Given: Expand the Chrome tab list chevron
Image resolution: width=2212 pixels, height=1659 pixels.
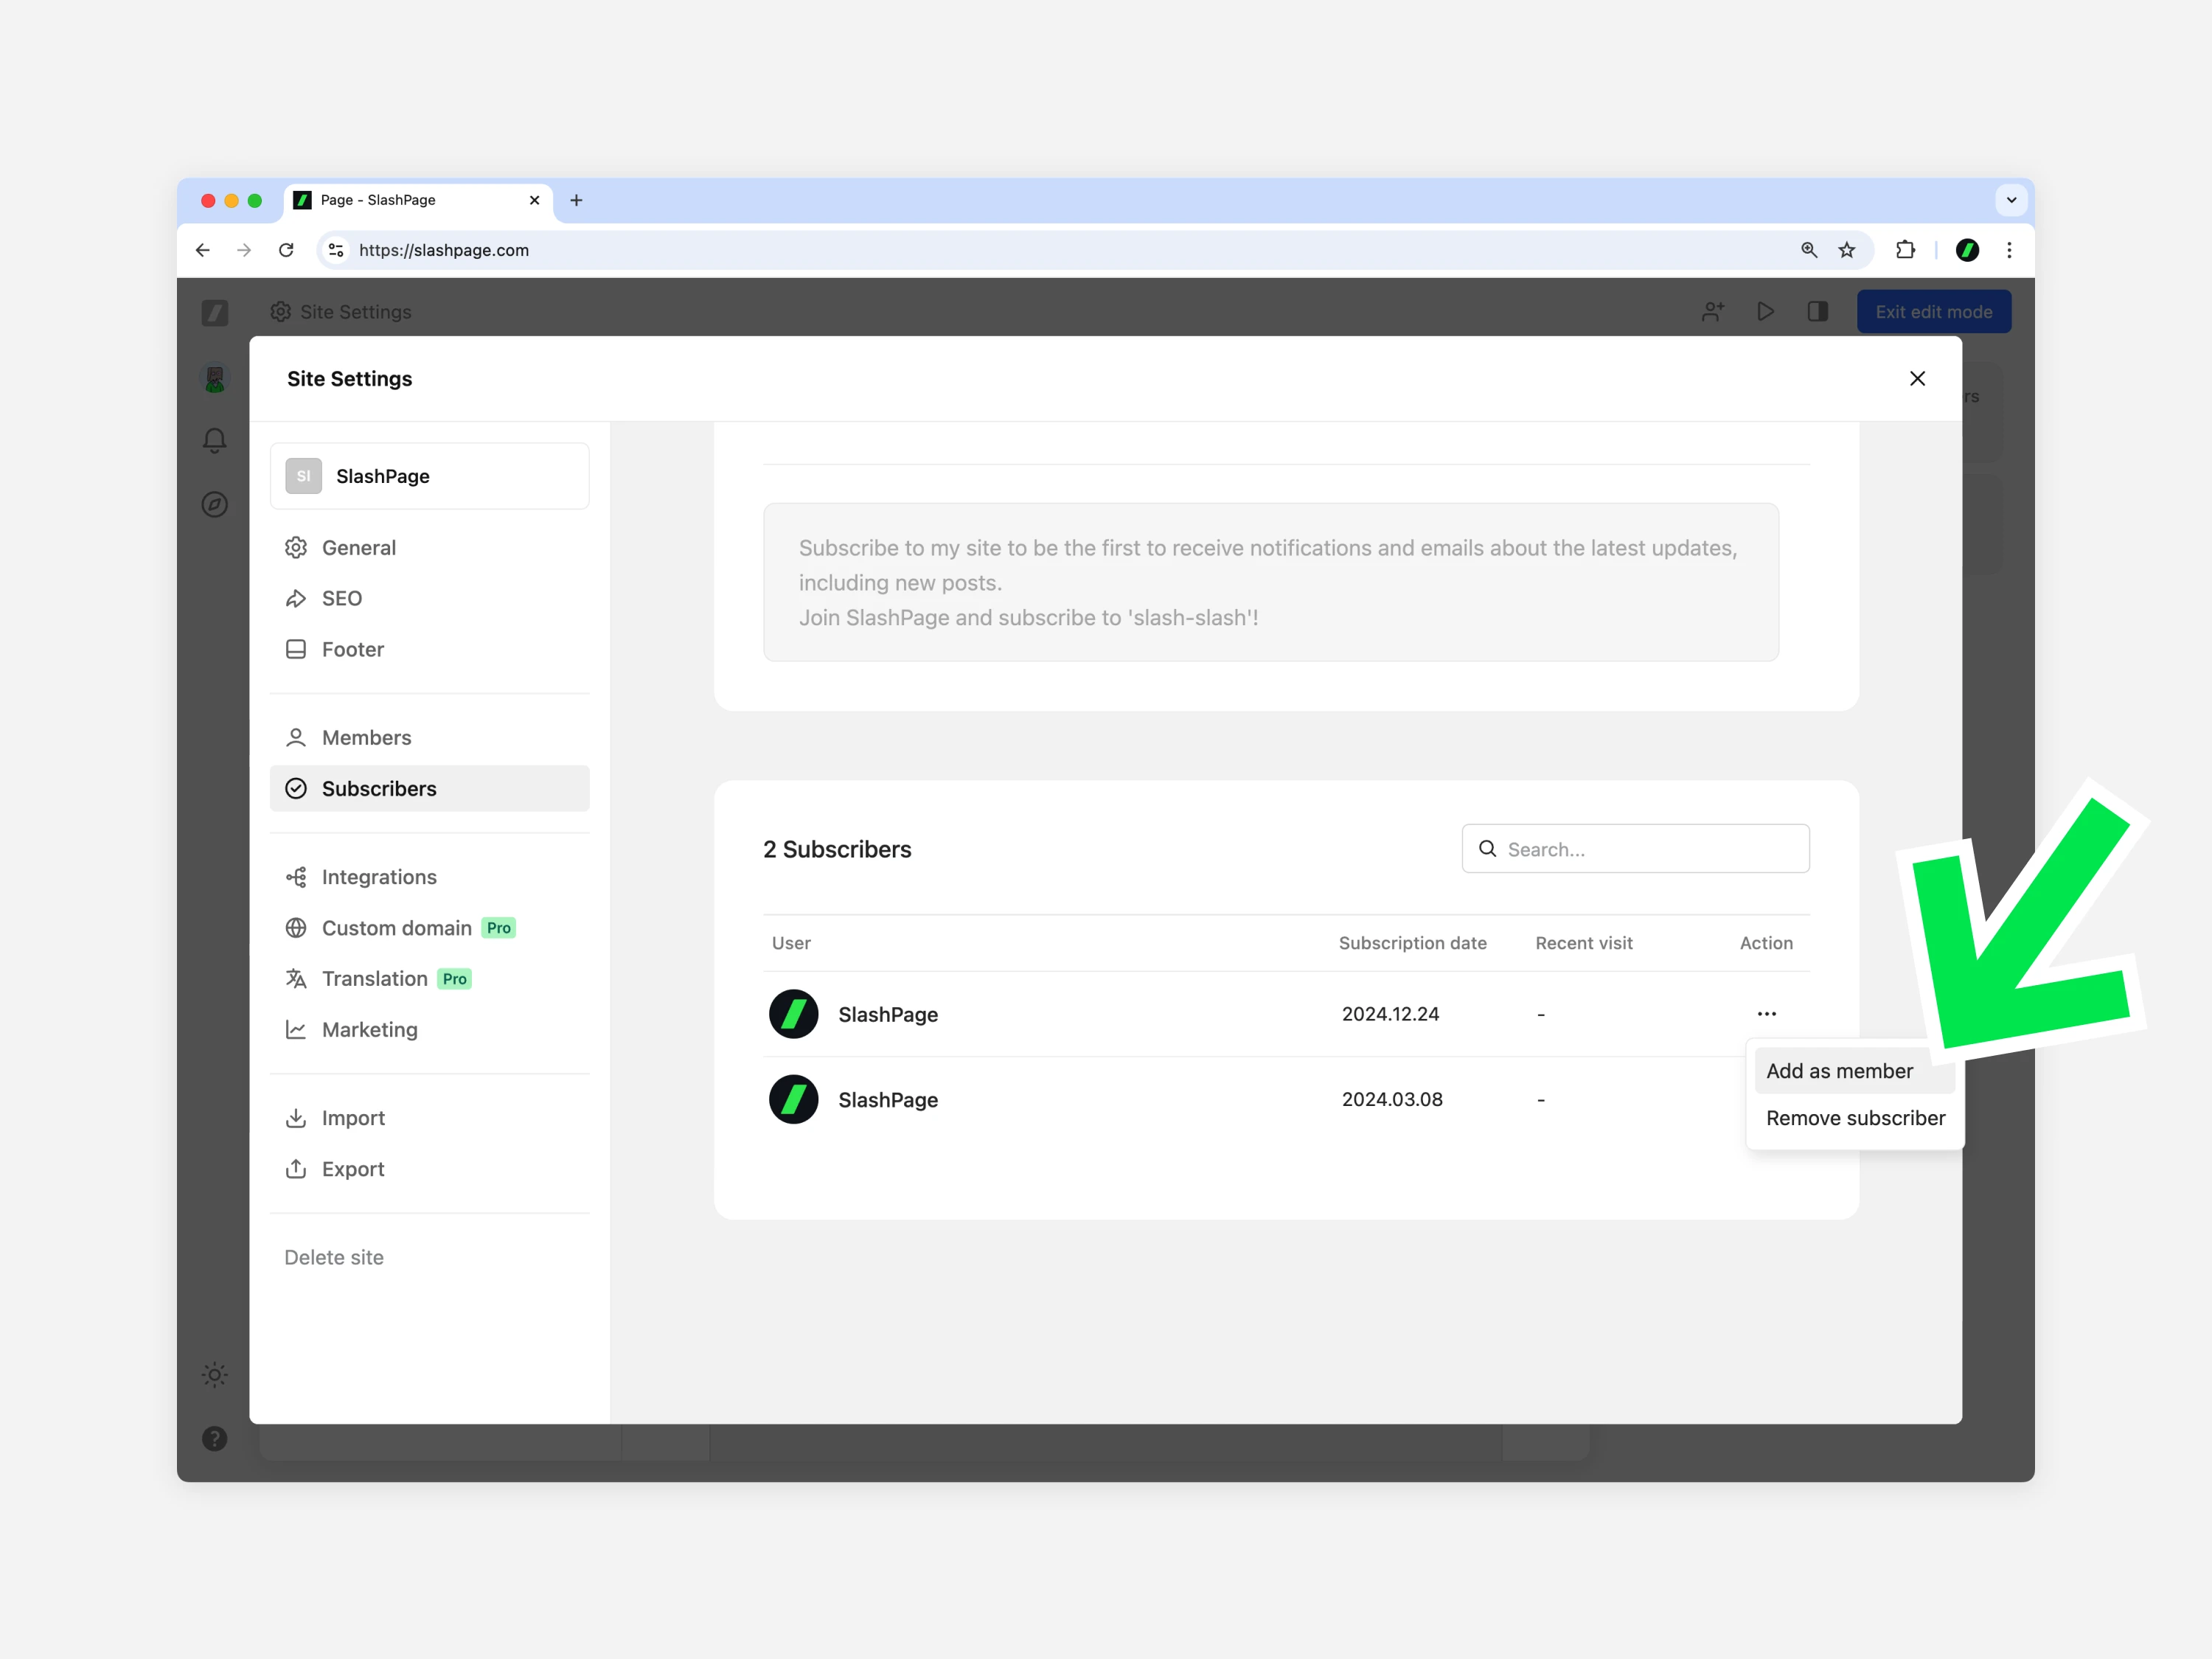Looking at the screenshot, I should click(2011, 200).
